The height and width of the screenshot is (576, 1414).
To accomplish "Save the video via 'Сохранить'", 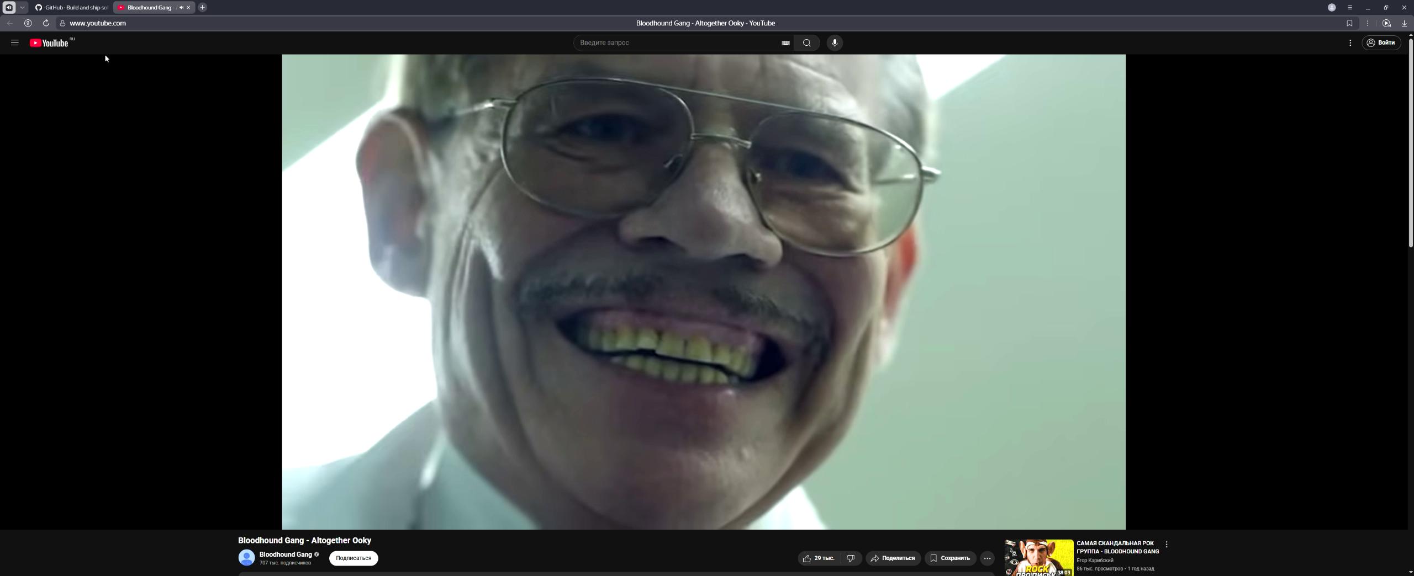I will [x=950, y=558].
